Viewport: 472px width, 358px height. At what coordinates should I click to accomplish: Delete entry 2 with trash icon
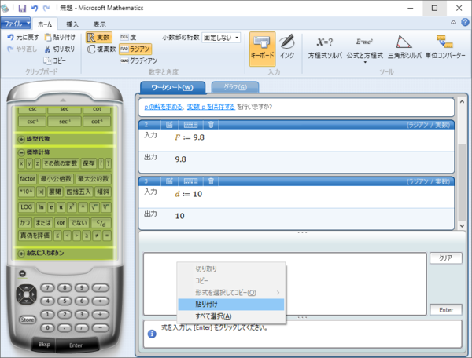click(x=211, y=125)
